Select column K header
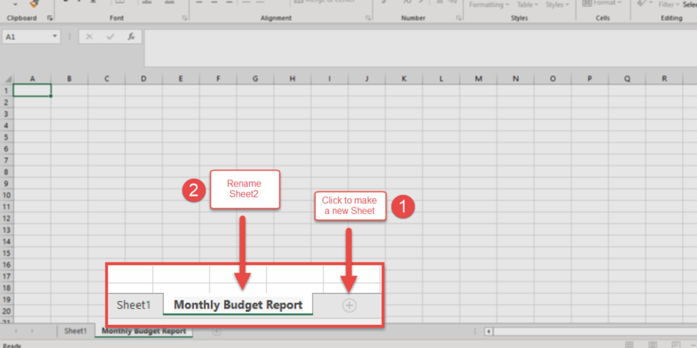 click(x=404, y=79)
